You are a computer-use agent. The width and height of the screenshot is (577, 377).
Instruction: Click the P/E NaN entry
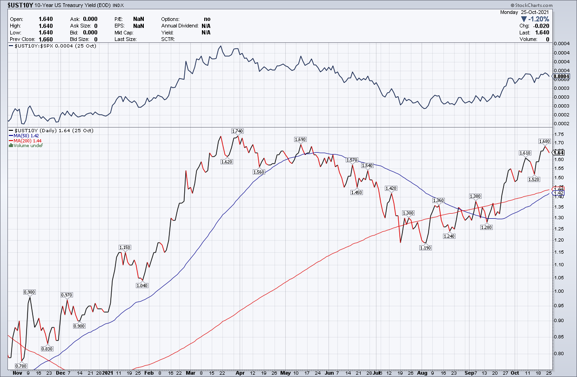(x=129, y=19)
